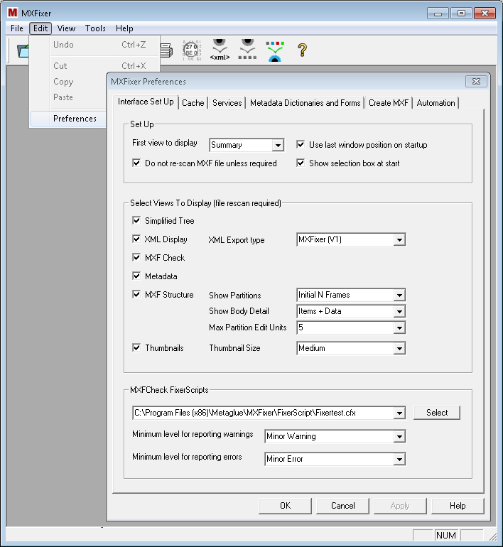Uncheck the MXF Check view
This screenshot has width=503, height=547.
tap(136, 257)
